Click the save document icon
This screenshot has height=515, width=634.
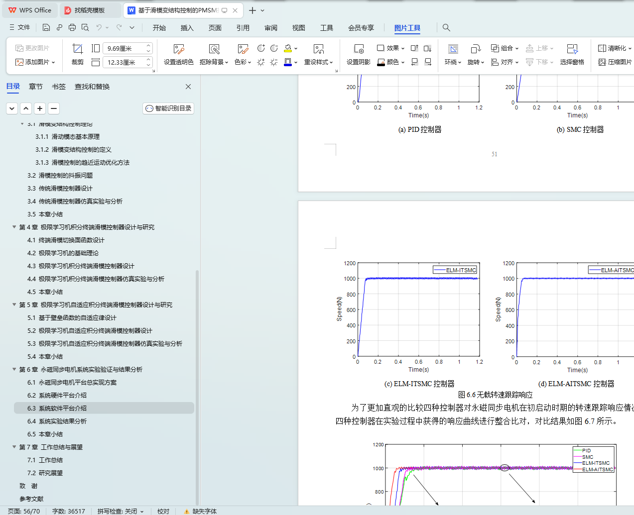coord(46,27)
